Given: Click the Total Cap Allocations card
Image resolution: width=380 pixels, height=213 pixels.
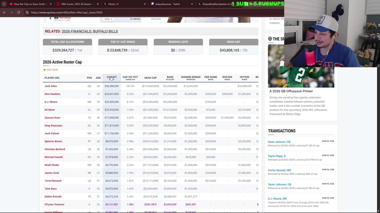Looking at the screenshot, I should point(67,47).
